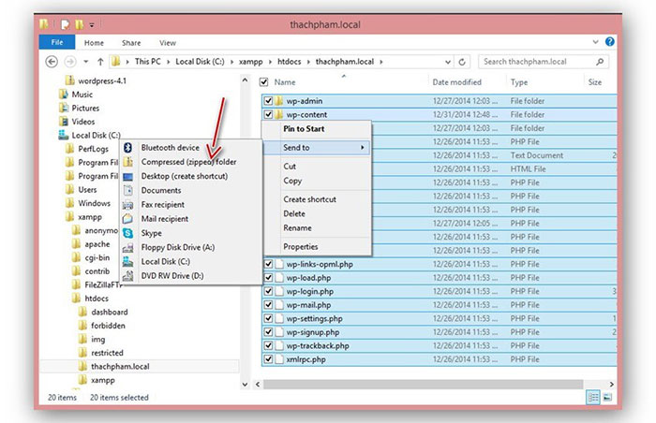Click the Music library icon in tree
This screenshot has height=423, width=656.
tap(64, 95)
